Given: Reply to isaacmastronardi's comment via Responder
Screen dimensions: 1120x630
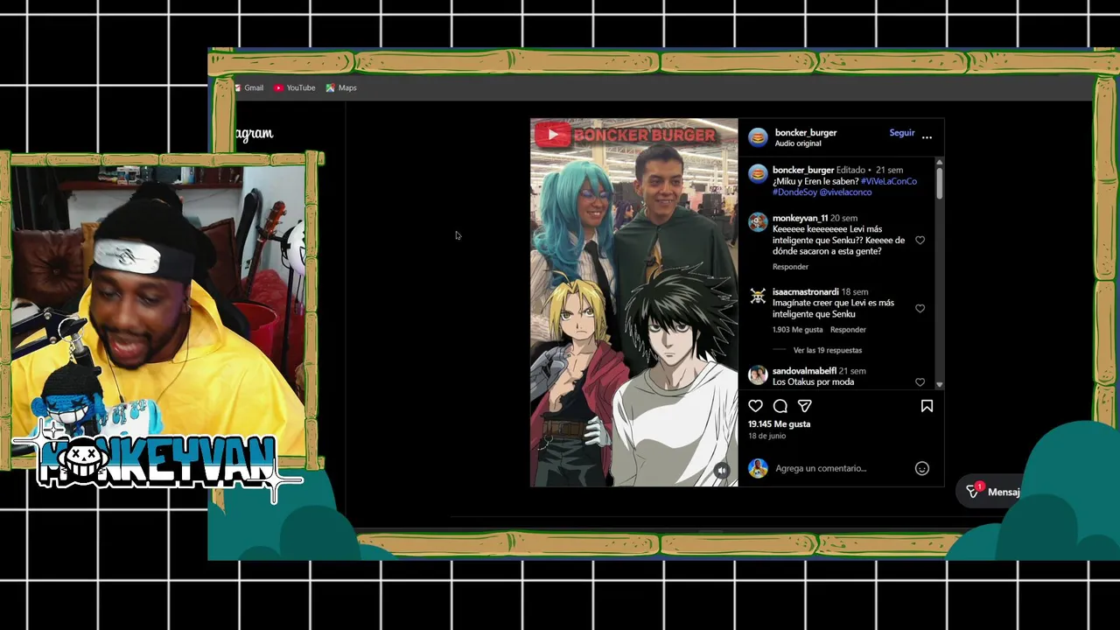Looking at the screenshot, I should (x=848, y=330).
